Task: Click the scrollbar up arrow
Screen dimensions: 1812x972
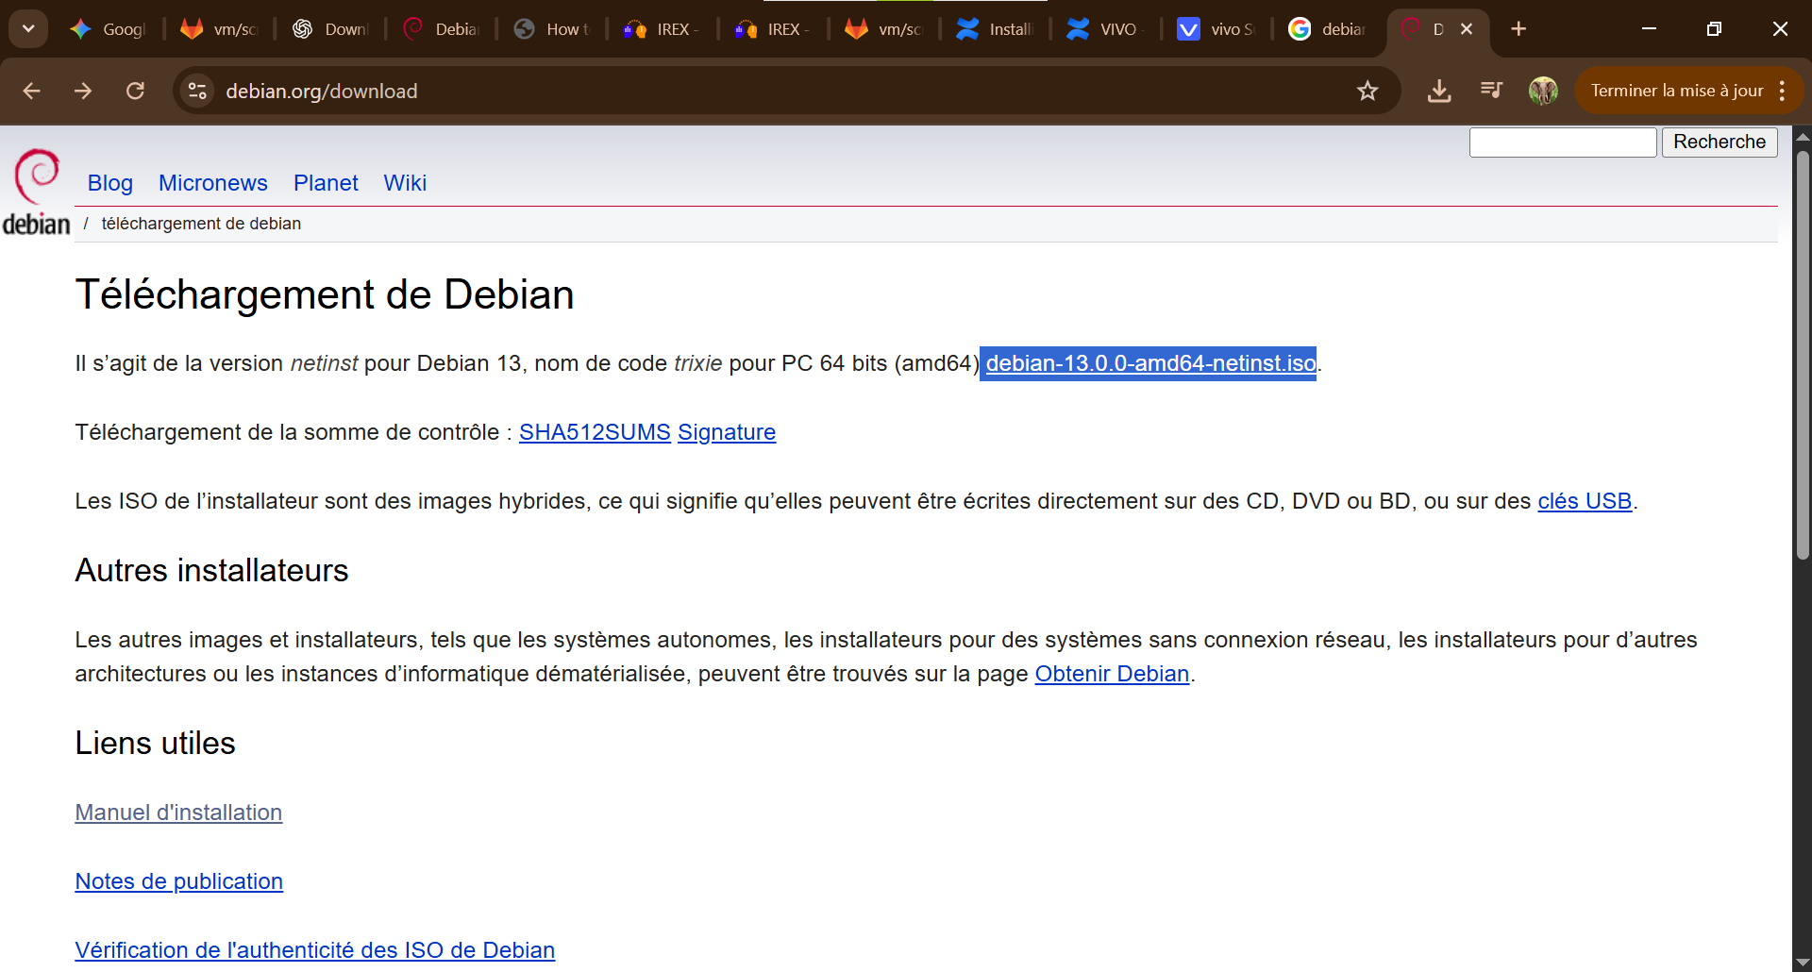Action: (1803, 137)
